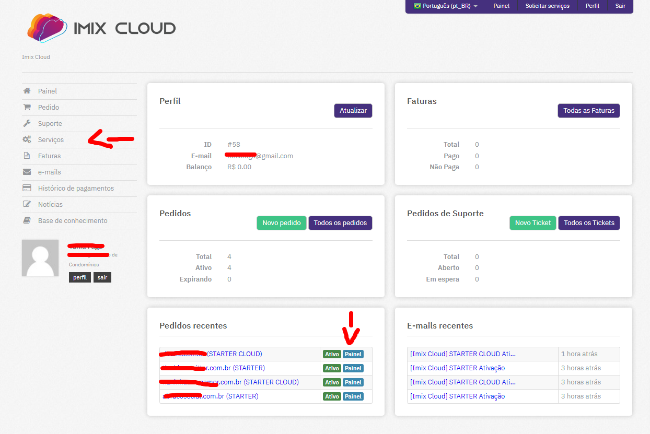Click the document icon beside Faturas

click(x=27, y=156)
